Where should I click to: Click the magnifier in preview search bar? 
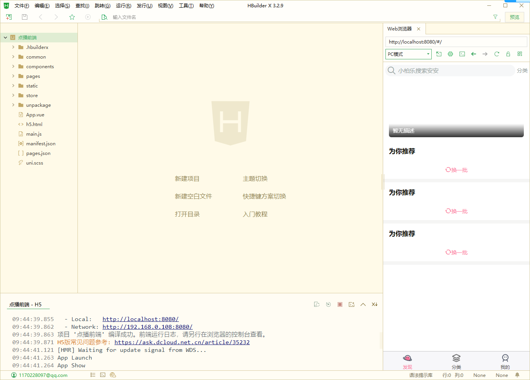point(392,71)
